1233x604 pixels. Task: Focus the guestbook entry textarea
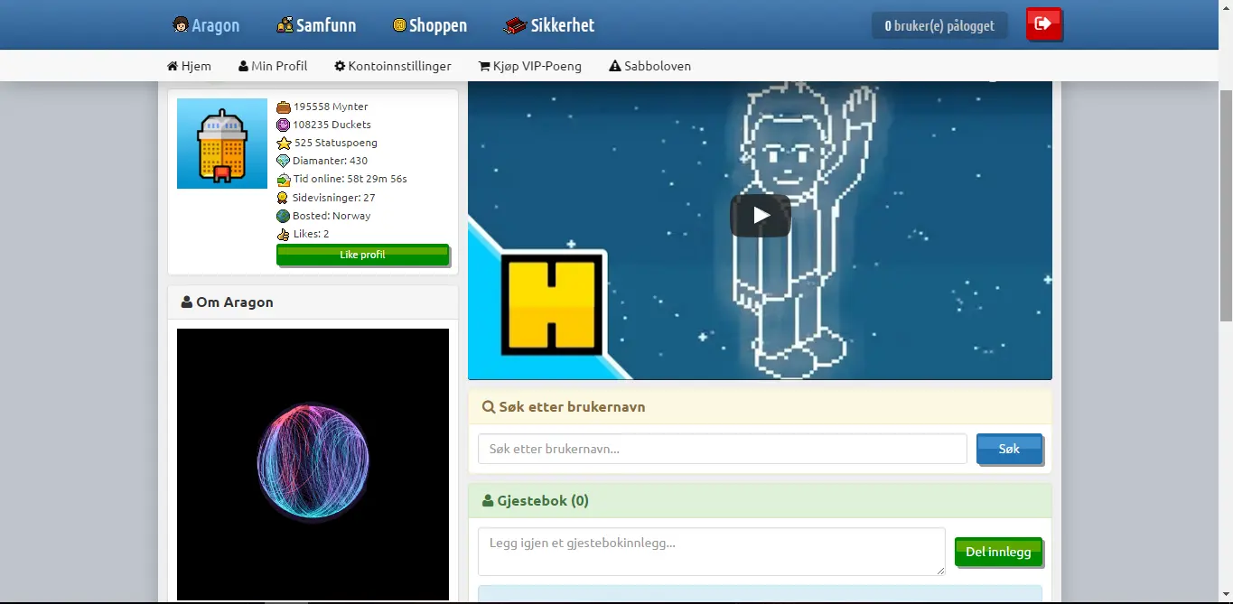pos(712,552)
